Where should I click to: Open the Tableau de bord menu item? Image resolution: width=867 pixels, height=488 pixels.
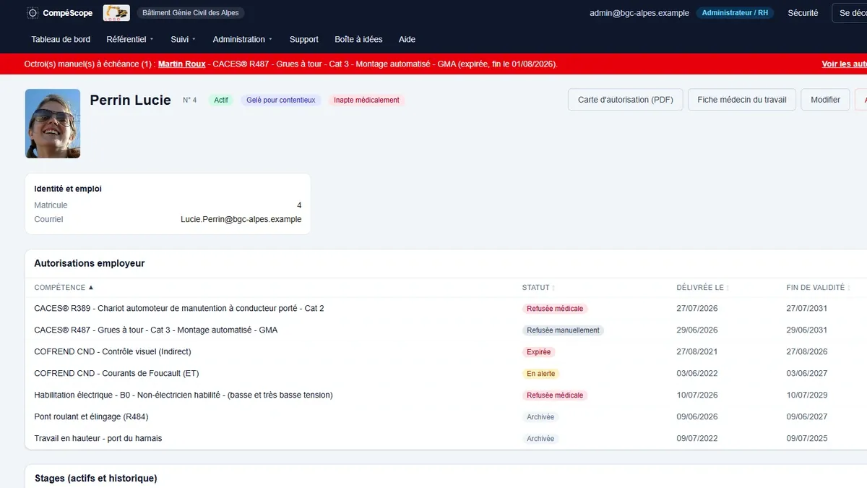61,39
